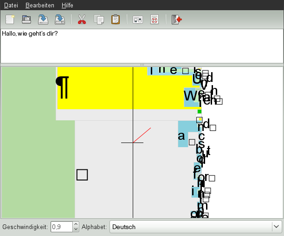The height and width of the screenshot is (236, 284).
Task: Click inside the Geschwindigkeit value field
Action: [x=61, y=227]
